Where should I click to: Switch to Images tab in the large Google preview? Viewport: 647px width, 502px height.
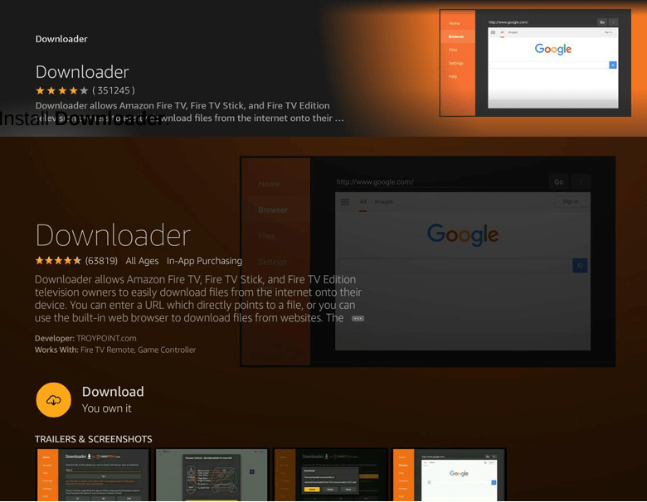click(x=384, y=201)
